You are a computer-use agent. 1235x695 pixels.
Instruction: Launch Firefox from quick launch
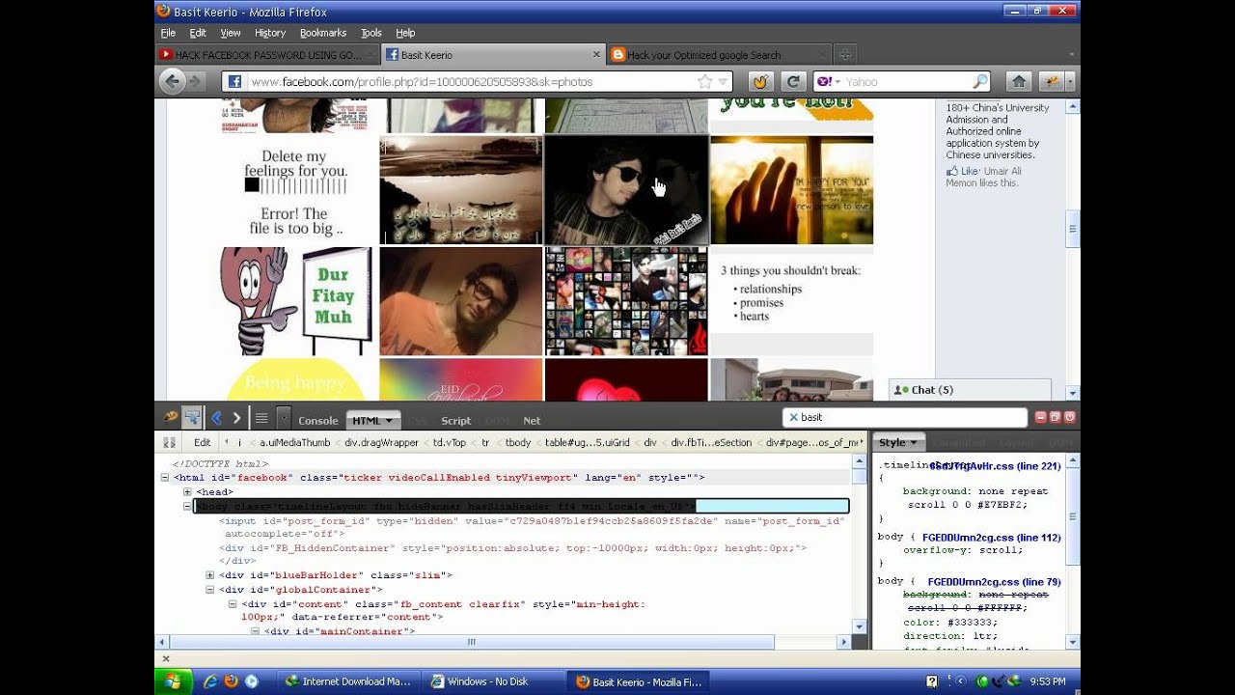pos(231,681)
